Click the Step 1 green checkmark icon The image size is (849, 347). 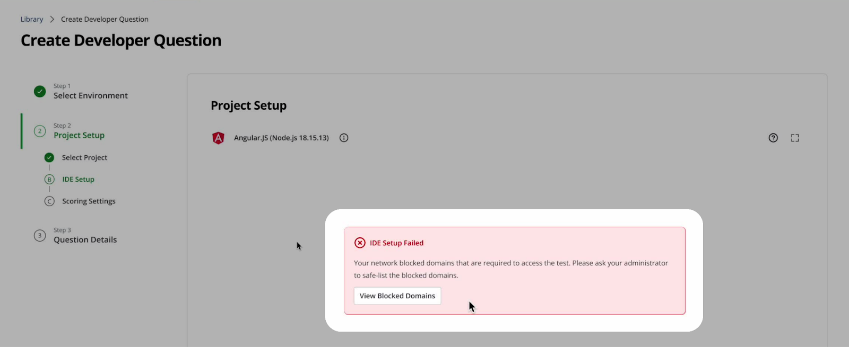[x=40, y=92]
